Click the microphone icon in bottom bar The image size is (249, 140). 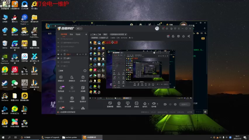(x=145, y=104)
